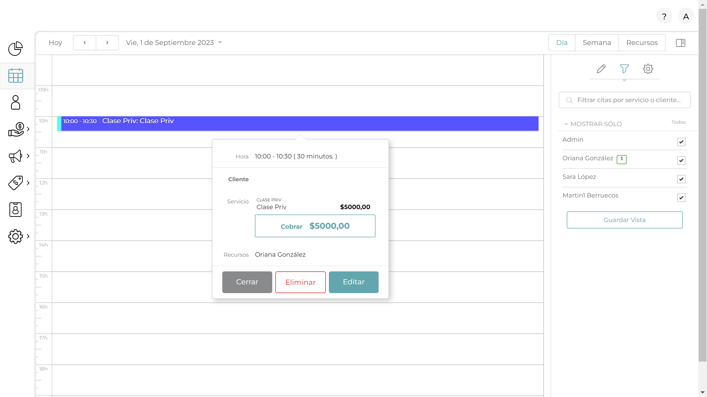Viewport: 707px width, 397px height.
Task: Switch to Semana view tab
Action: click(x=597, y=42)
